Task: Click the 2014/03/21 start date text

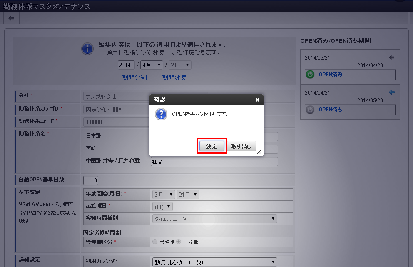Action: coord(317,58)
